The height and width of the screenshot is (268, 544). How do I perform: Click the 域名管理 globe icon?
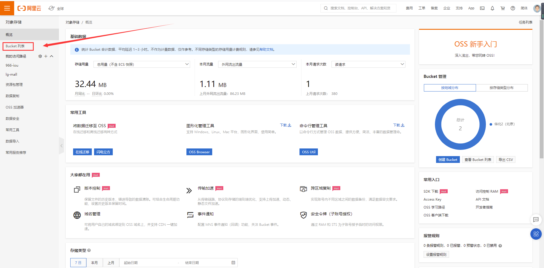pos(77,215)
